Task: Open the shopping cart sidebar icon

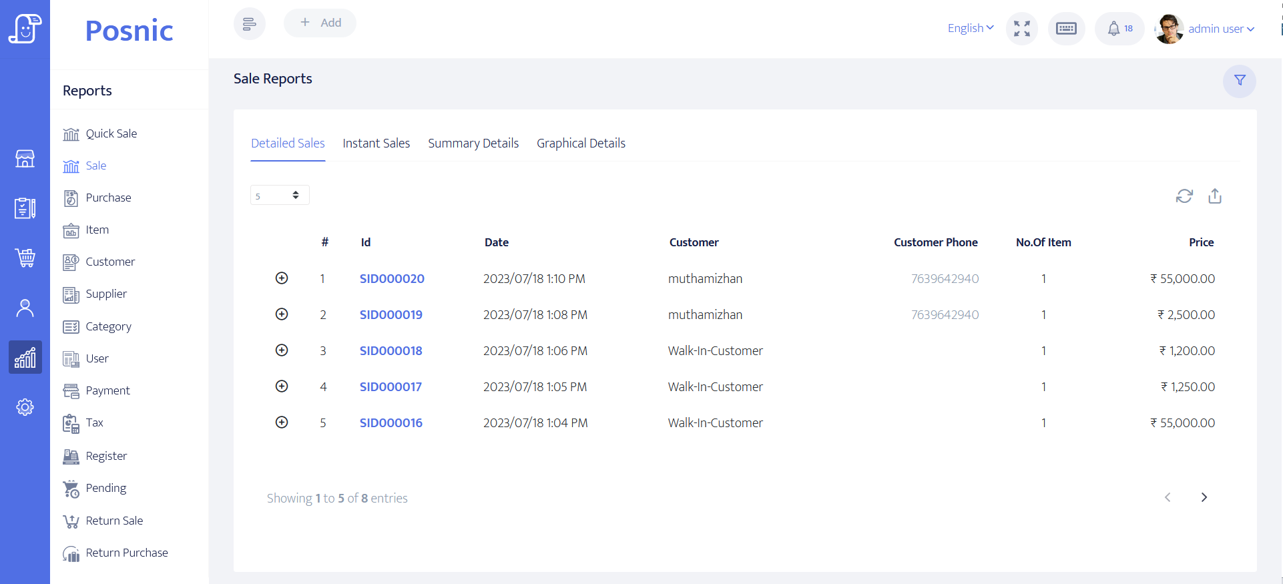Action: pyautogui.click(x=25, y=258)
